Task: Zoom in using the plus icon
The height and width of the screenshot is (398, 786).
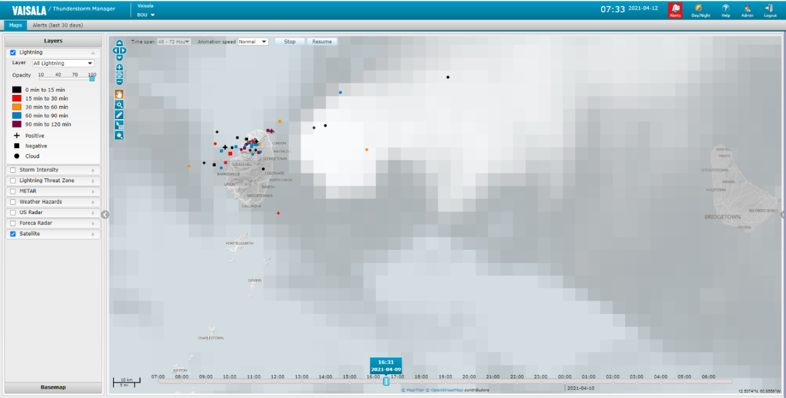Action: pyautogui.click(x=119, y=67)
